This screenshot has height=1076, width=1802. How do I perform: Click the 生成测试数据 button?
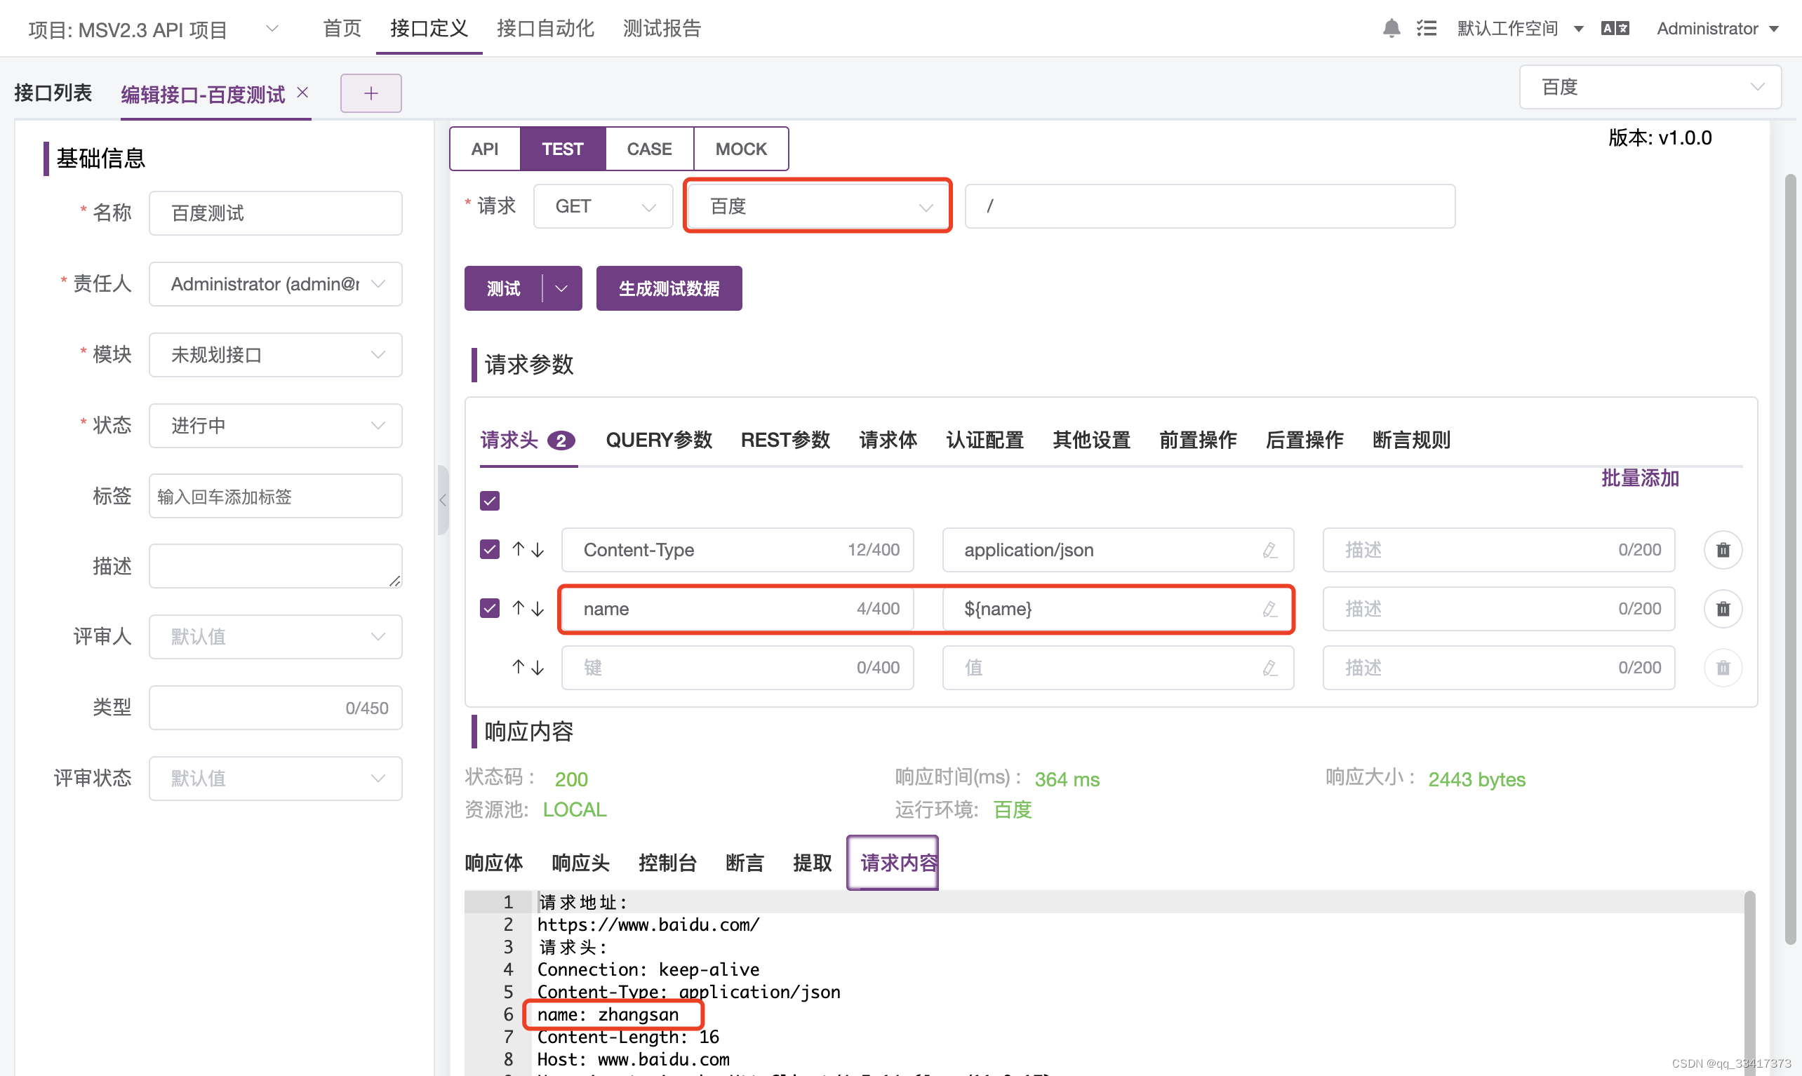(x=668, y=288)
